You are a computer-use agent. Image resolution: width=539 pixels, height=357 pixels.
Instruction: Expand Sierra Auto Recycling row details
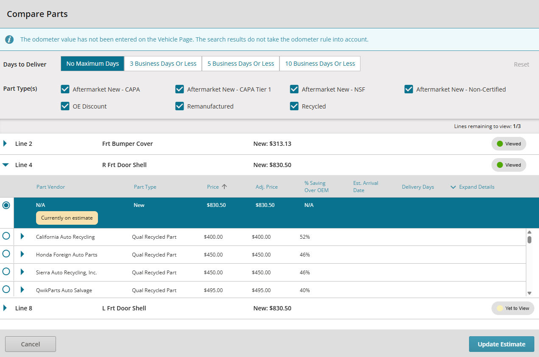(22, 272)
